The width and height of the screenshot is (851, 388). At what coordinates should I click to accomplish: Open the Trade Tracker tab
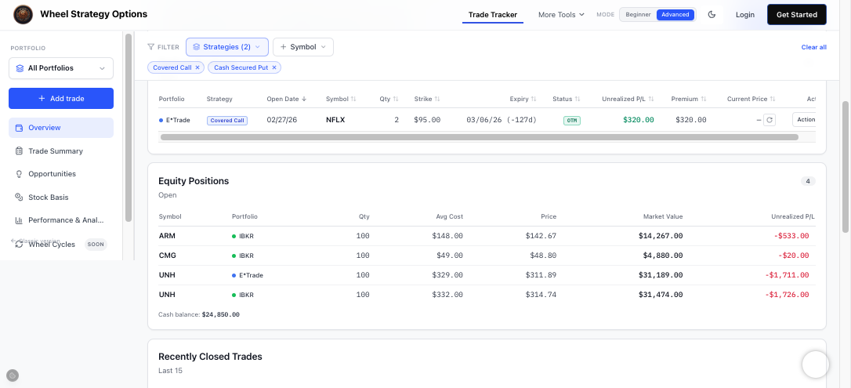(x=493, y=15)
